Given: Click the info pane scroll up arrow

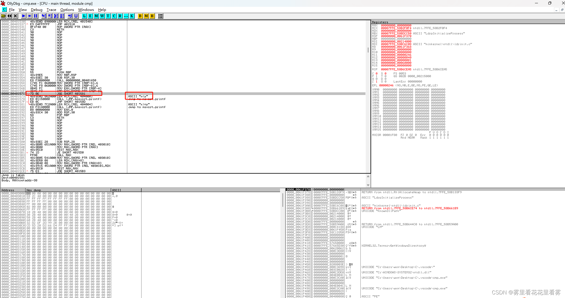Looking at the screenshot, I should pos(368,176).
